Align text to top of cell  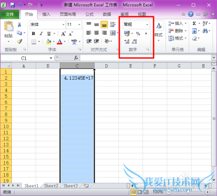click(89, 24)
